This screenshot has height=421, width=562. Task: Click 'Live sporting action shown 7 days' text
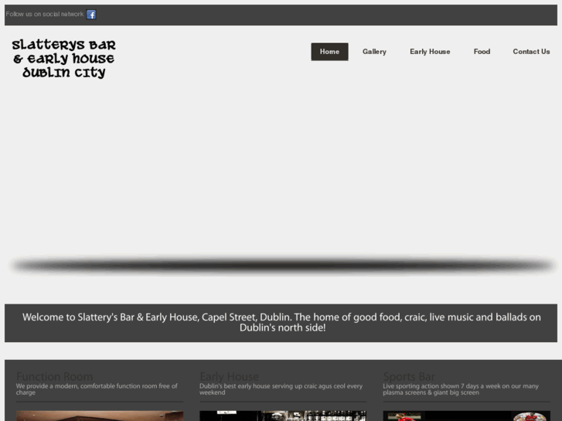point(461,389)
